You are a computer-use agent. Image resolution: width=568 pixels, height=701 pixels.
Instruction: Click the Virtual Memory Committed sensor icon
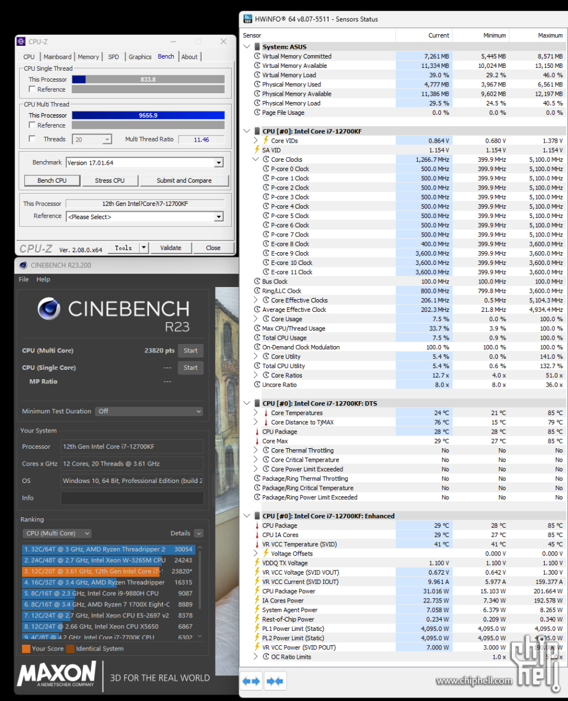click(257, 56)
